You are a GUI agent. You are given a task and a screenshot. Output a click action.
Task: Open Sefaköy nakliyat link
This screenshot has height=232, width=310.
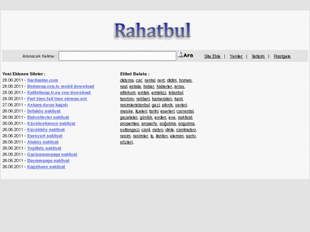click(x=43, y=111)
